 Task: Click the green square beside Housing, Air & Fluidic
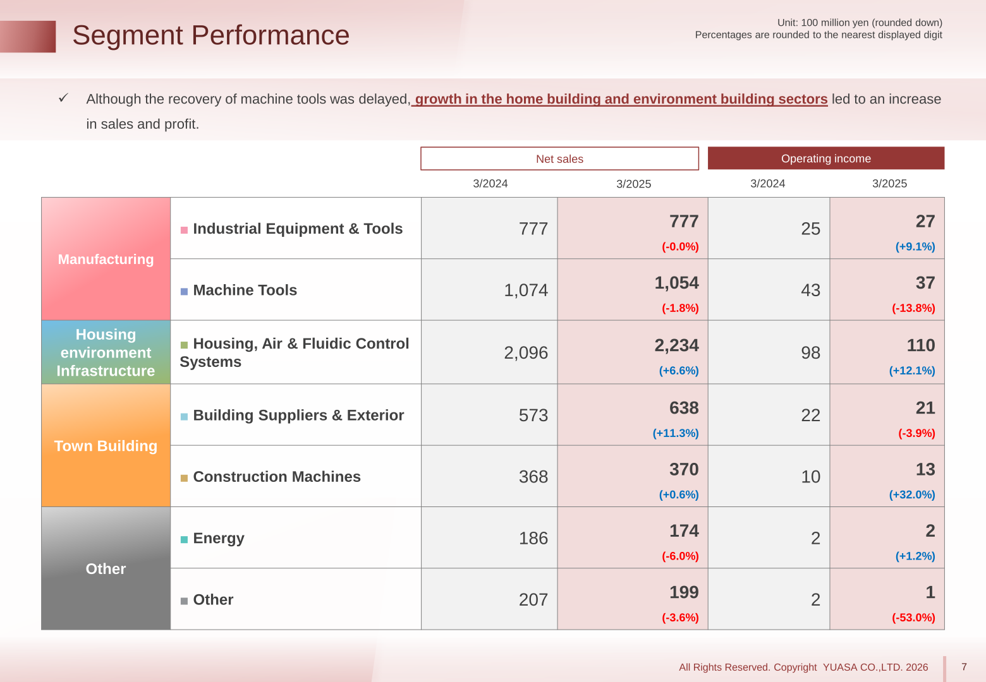coord(184,345)
